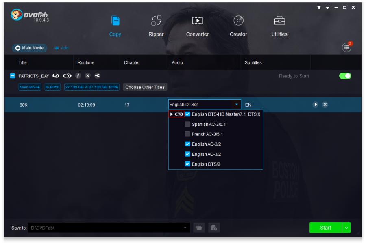Click the to BD50 output tag

52,87
